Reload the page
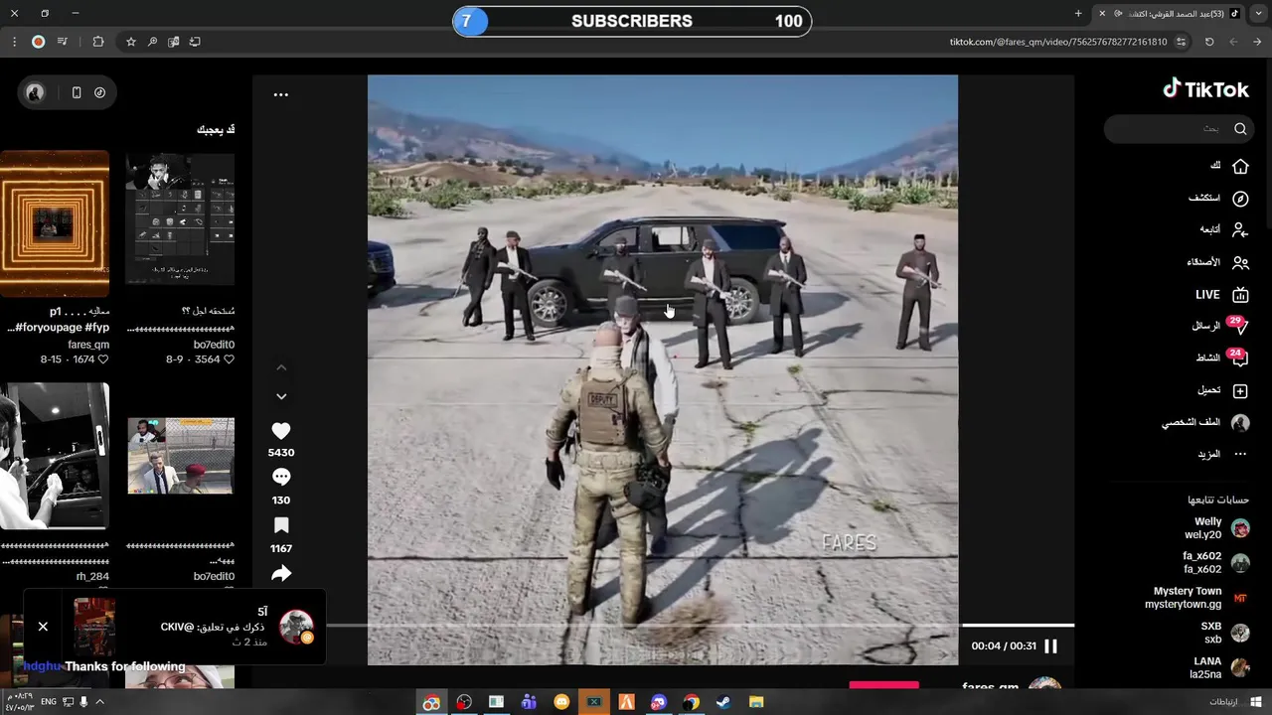 click(x=1209, y=42)
